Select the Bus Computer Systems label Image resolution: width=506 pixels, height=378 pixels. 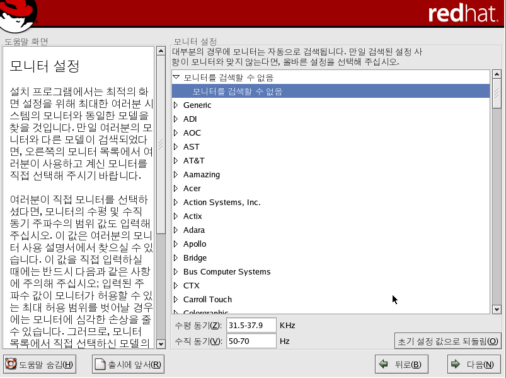pyautogui.click(x=227, y=272)
